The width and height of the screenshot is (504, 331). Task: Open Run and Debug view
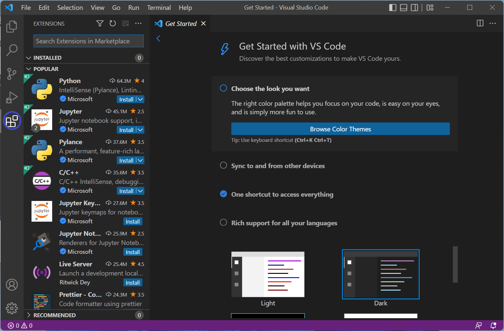click(12, 97)
